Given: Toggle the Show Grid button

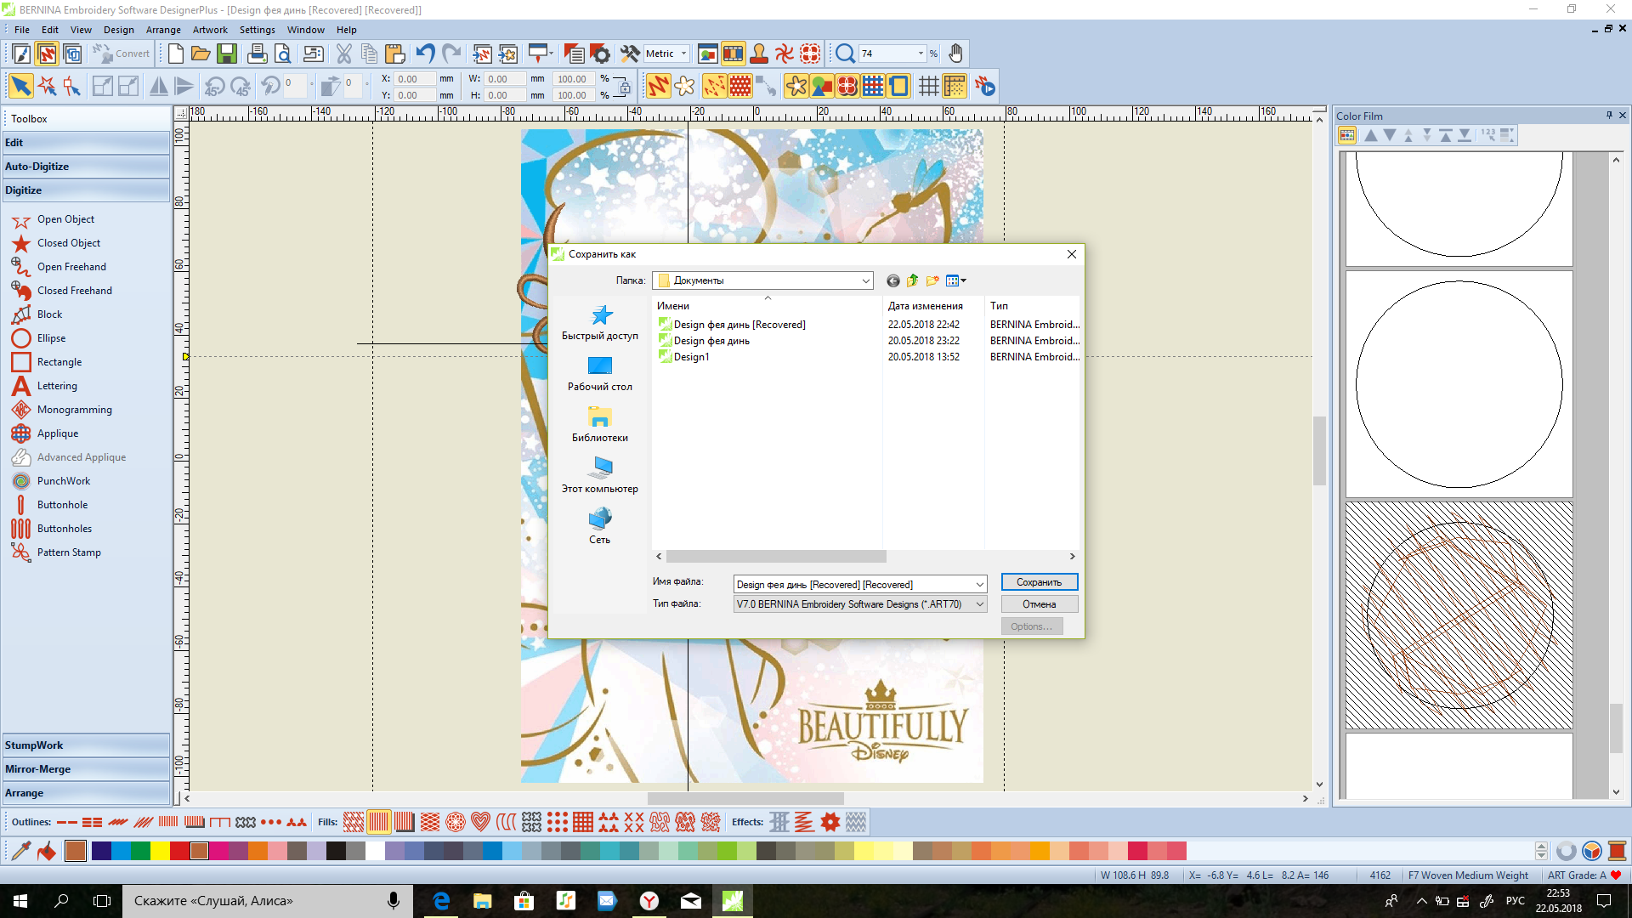Looking at the screenshot, I should (928, 86).
